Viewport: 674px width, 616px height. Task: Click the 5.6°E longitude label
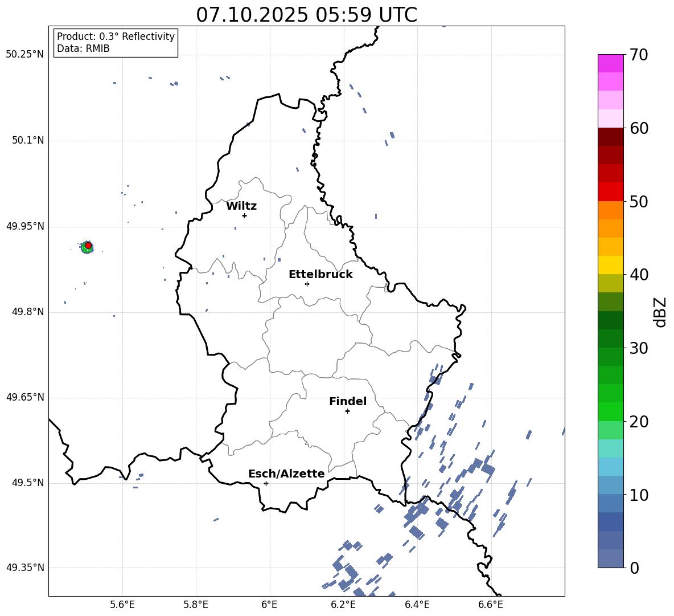[122, 605]
